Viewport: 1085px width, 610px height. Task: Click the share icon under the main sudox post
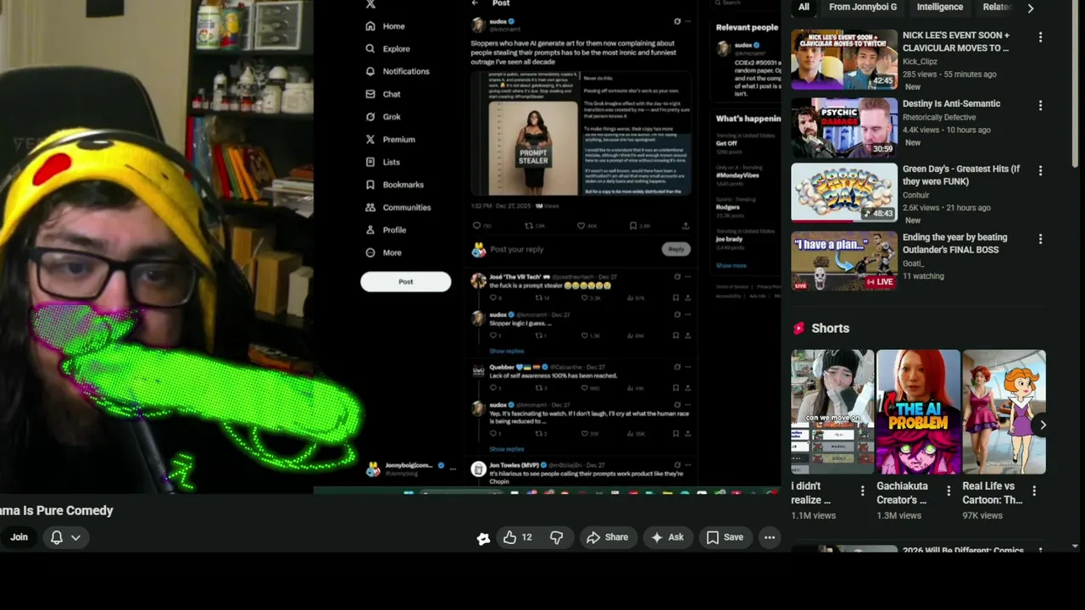pos(685,226)
